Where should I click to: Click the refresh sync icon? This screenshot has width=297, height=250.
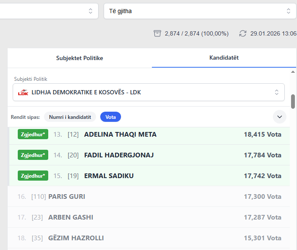pos(243,33)
